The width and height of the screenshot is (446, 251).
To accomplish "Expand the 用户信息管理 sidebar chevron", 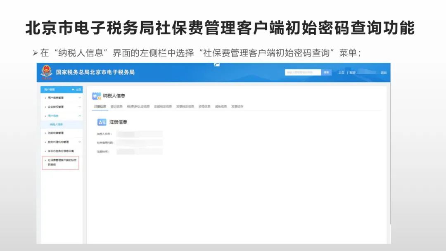I will pyautogui.click(x=80, y=98).
